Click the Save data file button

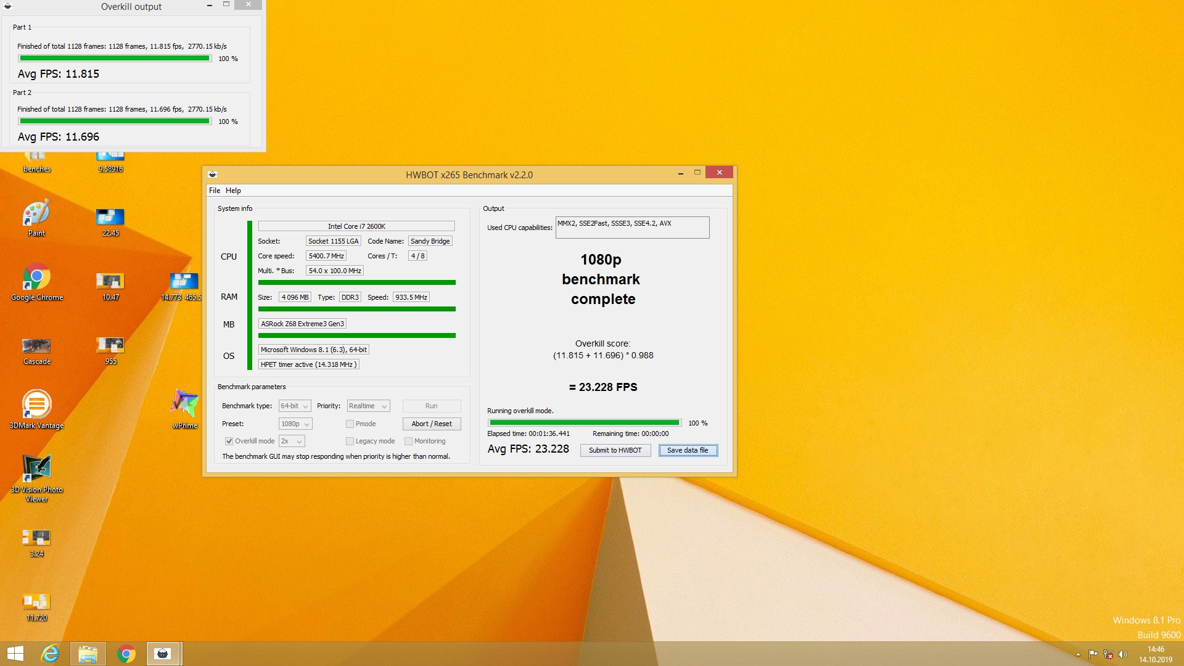click(688, 450)
